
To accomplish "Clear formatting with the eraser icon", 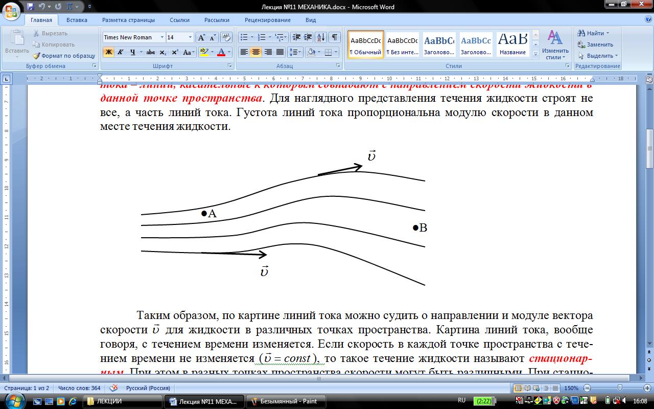I will [x=226, y=37].
